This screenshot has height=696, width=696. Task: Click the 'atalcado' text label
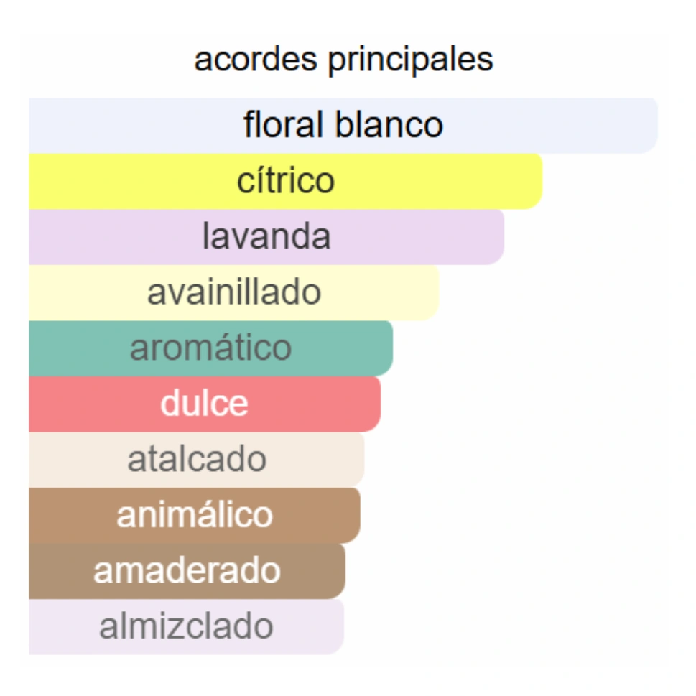[197, 459]
